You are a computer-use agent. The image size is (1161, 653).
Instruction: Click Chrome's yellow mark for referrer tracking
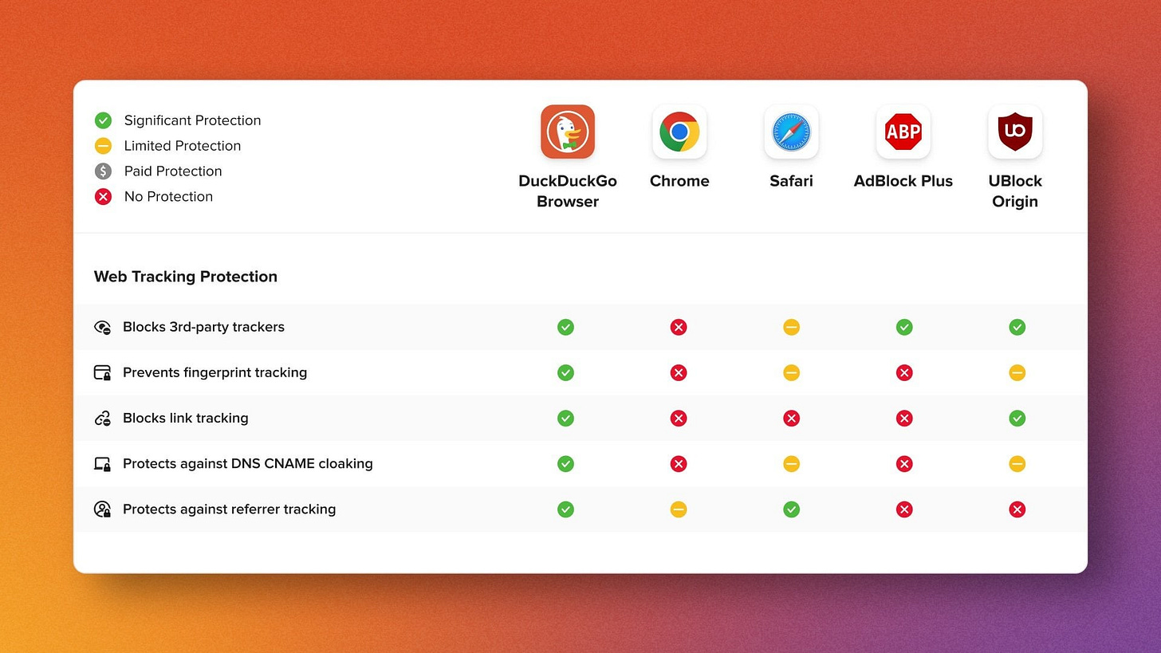(679, 509)
